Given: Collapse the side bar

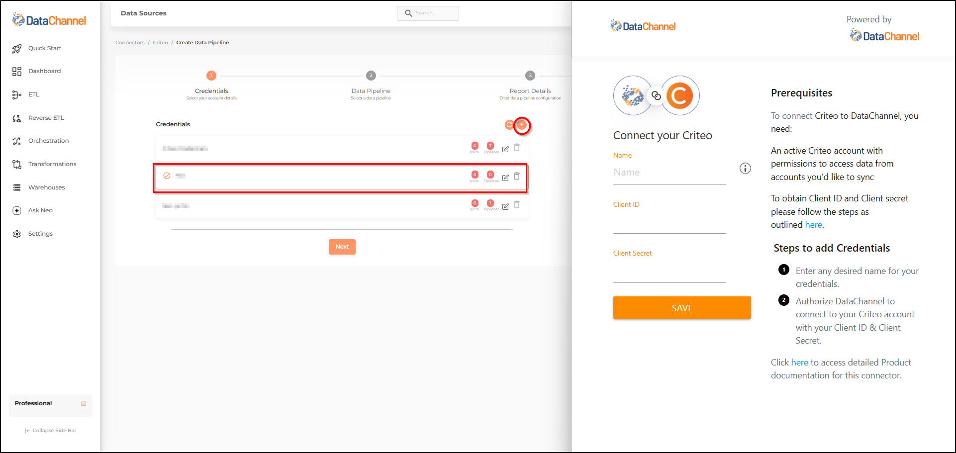Looking at the screenshot, I should (50, 431).
